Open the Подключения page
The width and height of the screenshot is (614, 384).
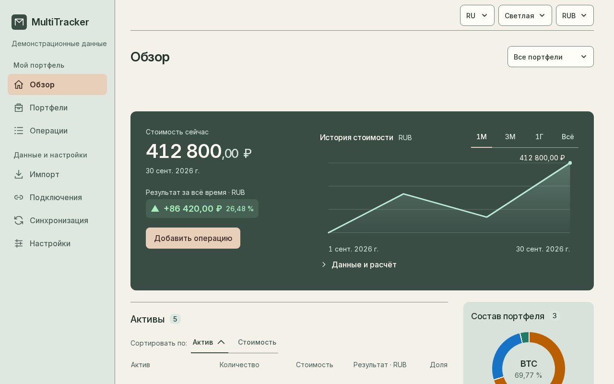pos(57,197)
